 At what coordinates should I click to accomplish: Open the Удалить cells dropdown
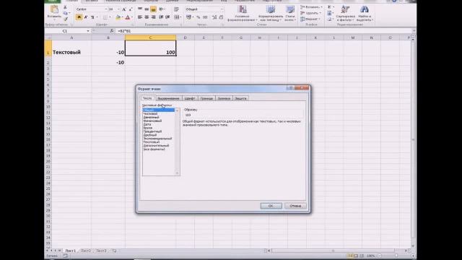[311, 13]
